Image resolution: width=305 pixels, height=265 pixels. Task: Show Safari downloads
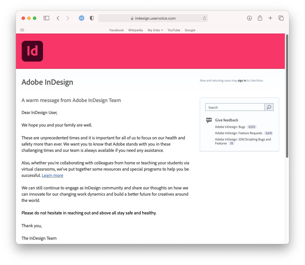249,18
